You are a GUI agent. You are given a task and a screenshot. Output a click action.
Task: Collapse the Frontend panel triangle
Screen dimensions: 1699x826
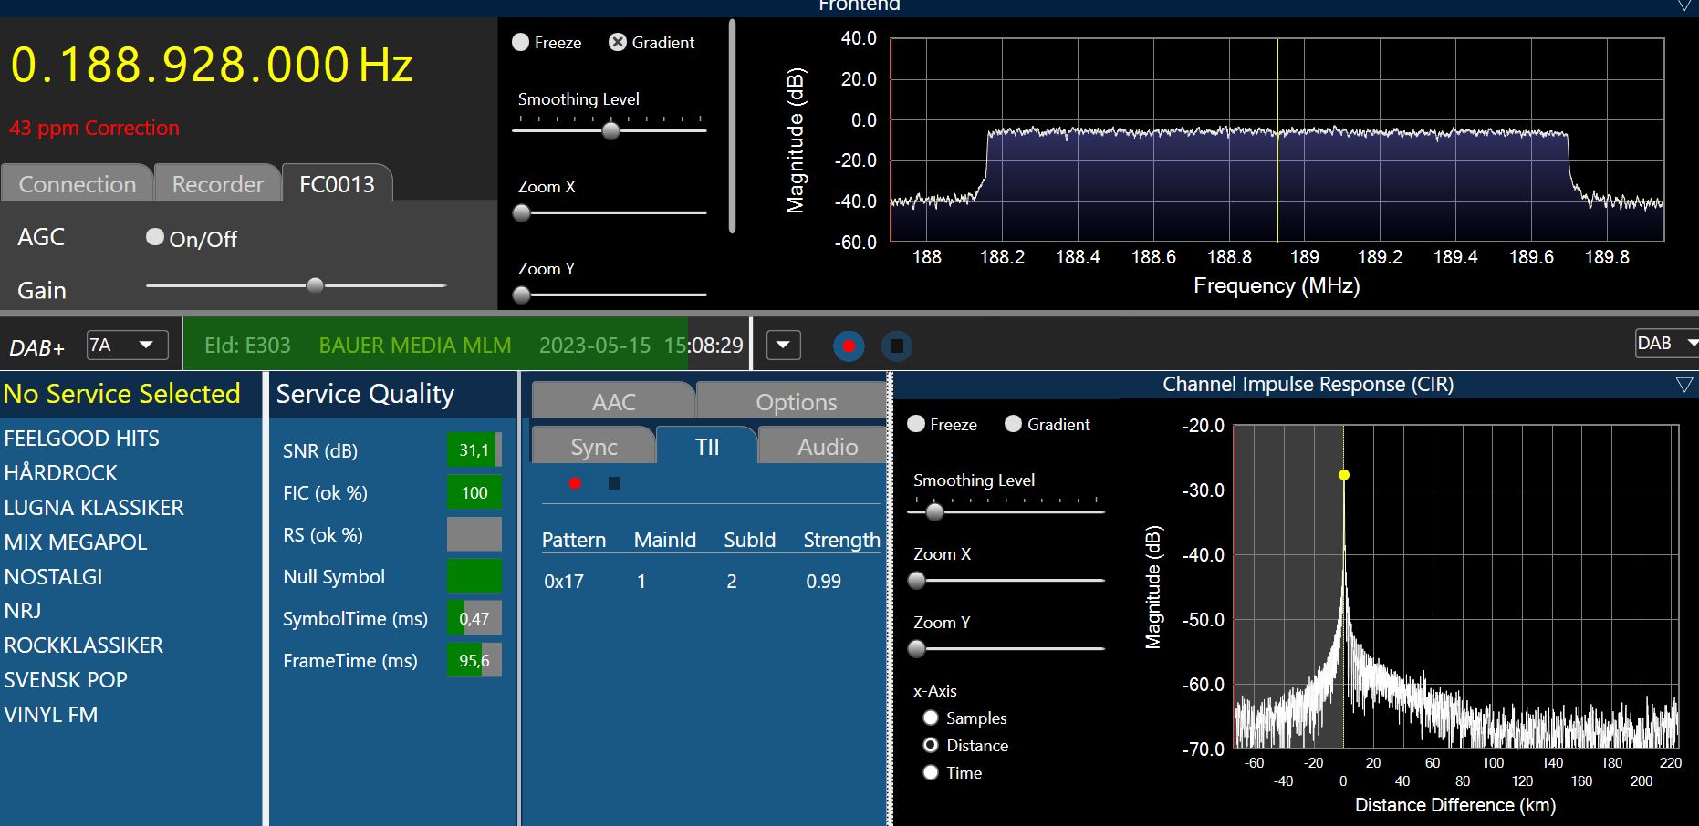pyautogui.click(x=1684, y=6)
